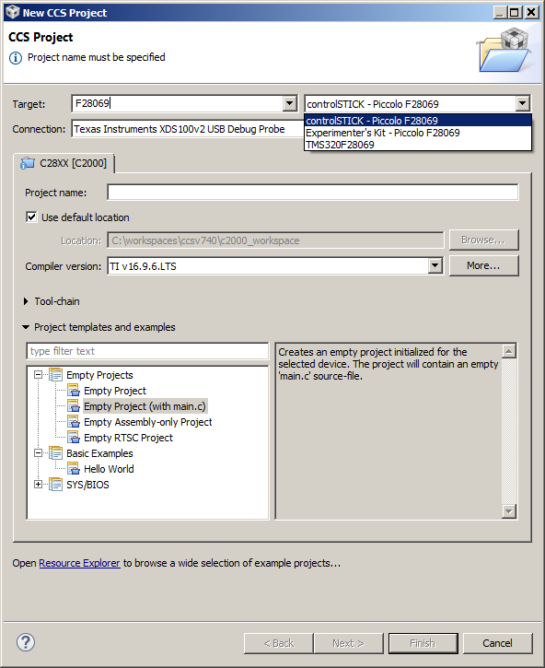Click the Empty Project (with main.c) icon
This screenshot has width=545, height=668.
74,406
